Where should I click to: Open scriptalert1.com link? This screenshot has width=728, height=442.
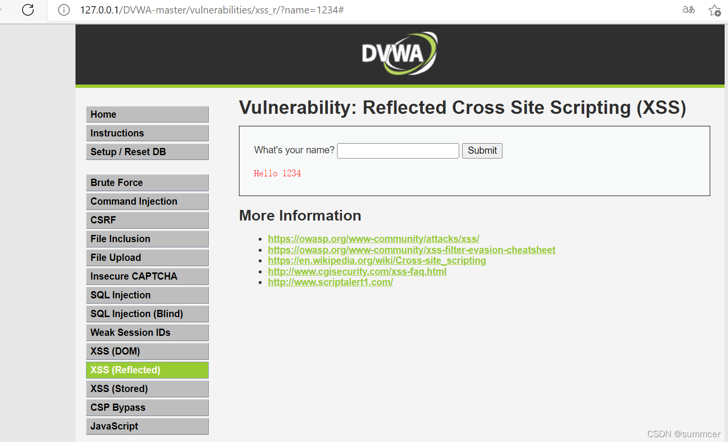click(x=330, y=282)
